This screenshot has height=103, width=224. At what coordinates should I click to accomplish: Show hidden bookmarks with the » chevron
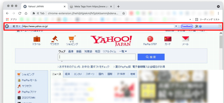(190, 19)
